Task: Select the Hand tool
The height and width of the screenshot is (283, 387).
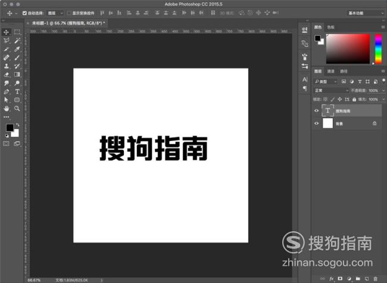Action: click(x=7, y=108)
